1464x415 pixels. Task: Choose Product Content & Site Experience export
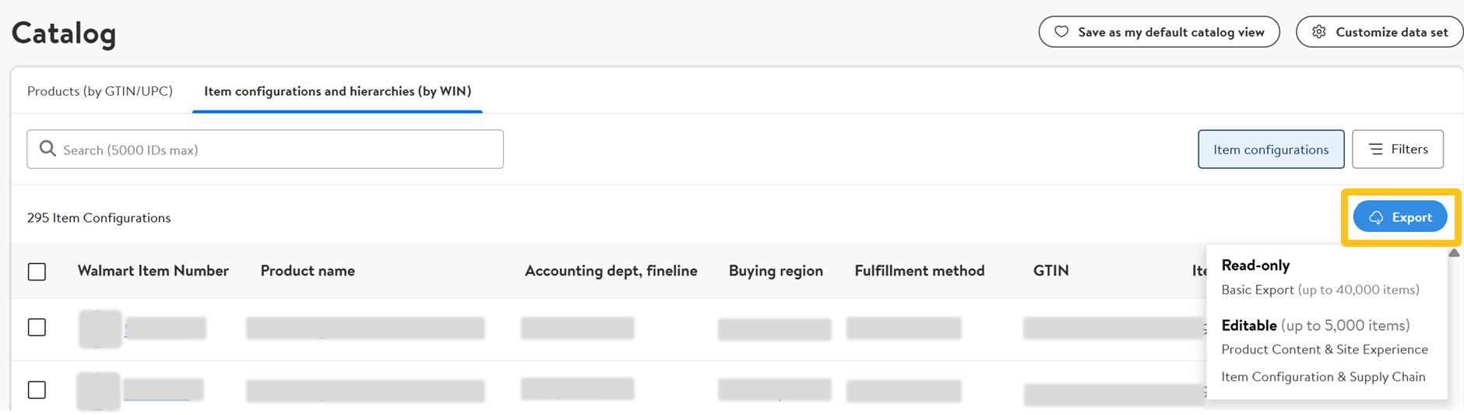(x=1324, y=350)
